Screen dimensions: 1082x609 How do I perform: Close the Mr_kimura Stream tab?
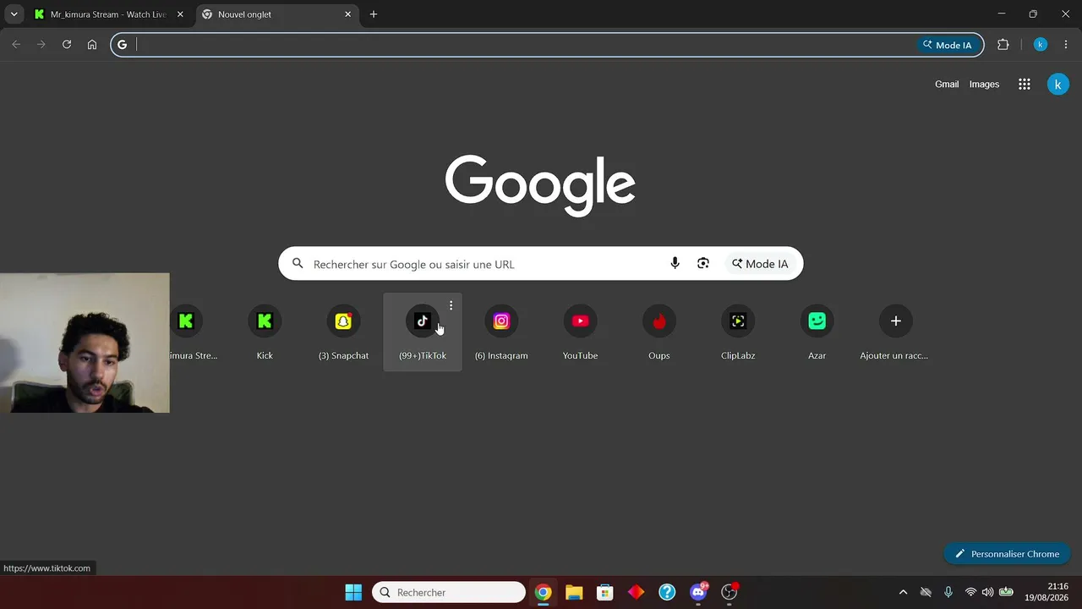180,14
